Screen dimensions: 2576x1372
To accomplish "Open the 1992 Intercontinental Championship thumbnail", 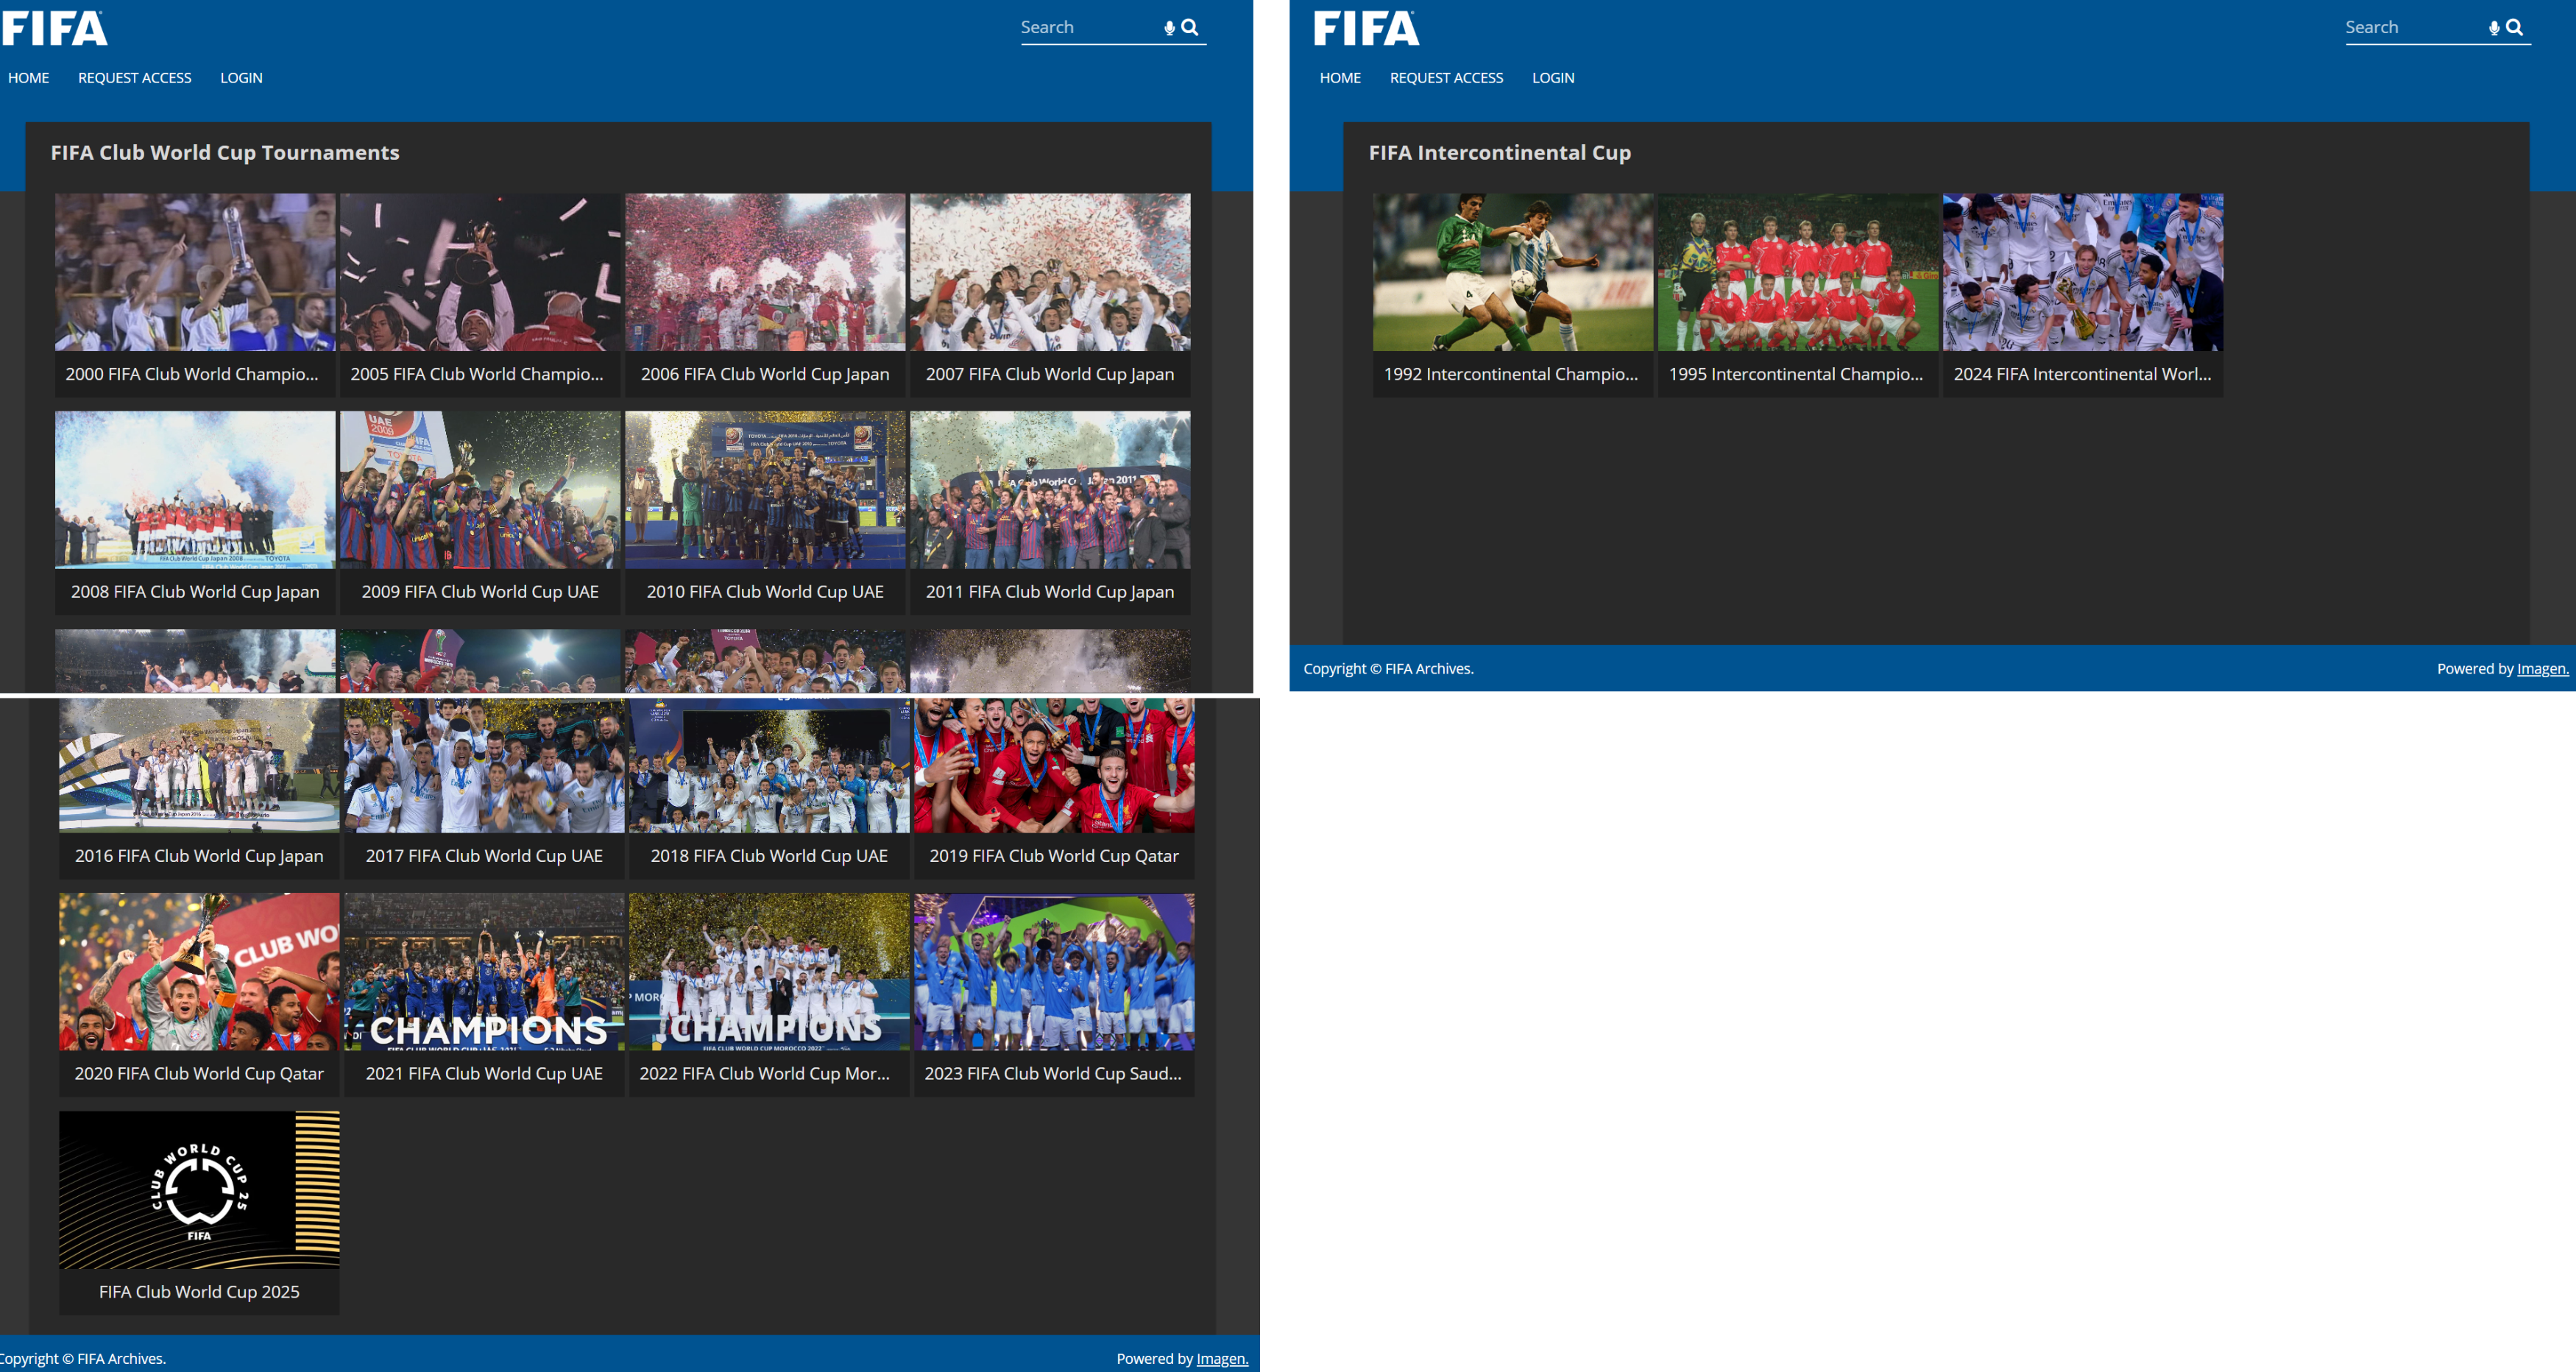I will coord(1513,272).
